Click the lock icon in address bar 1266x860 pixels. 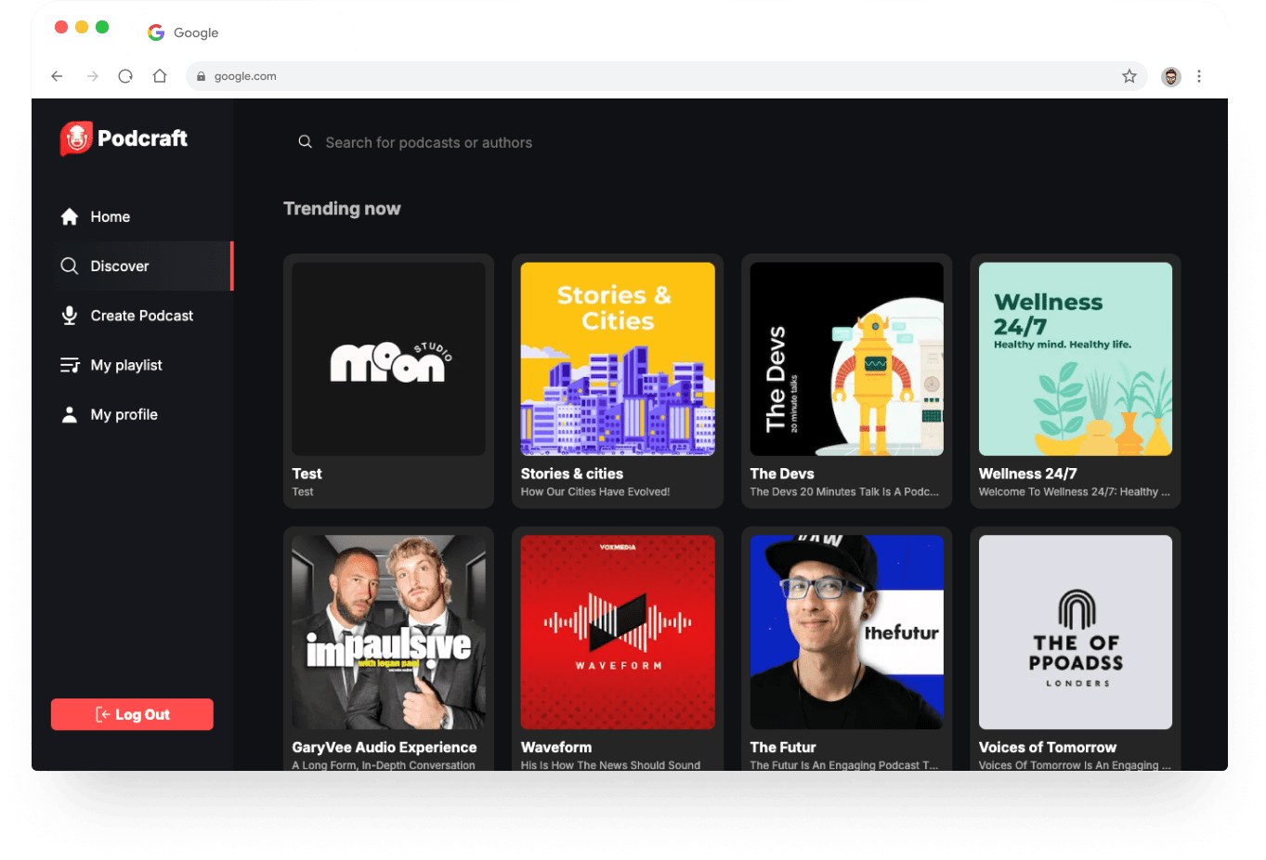pyautogui.click(x=201, y=76)
